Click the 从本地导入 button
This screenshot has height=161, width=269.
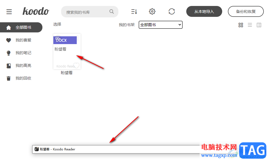(204, 11)
